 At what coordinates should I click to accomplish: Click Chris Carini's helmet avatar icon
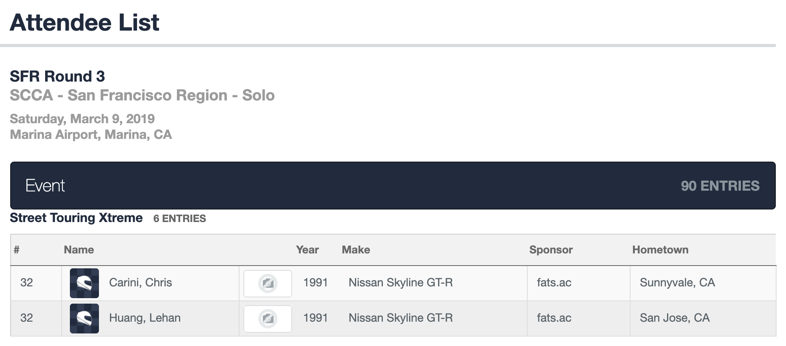(84, 283)
